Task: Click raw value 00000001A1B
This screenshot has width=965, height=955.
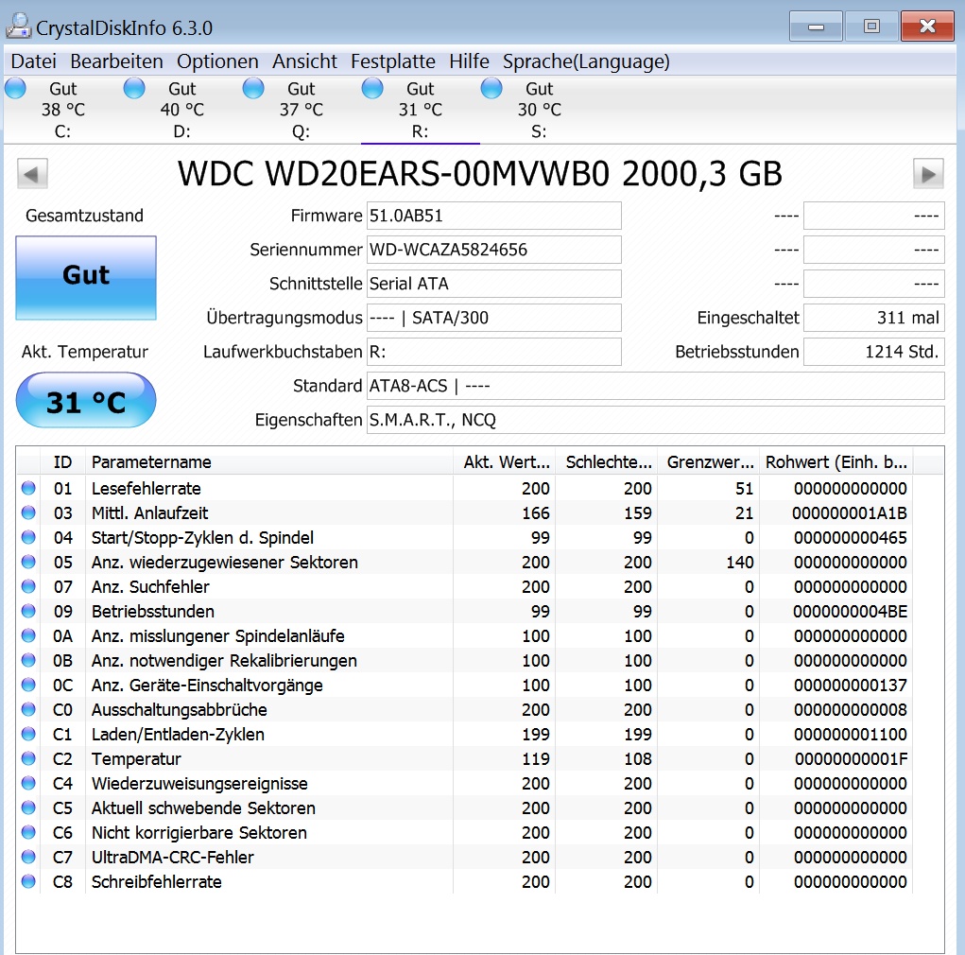Action: click(x=850, y=512)
